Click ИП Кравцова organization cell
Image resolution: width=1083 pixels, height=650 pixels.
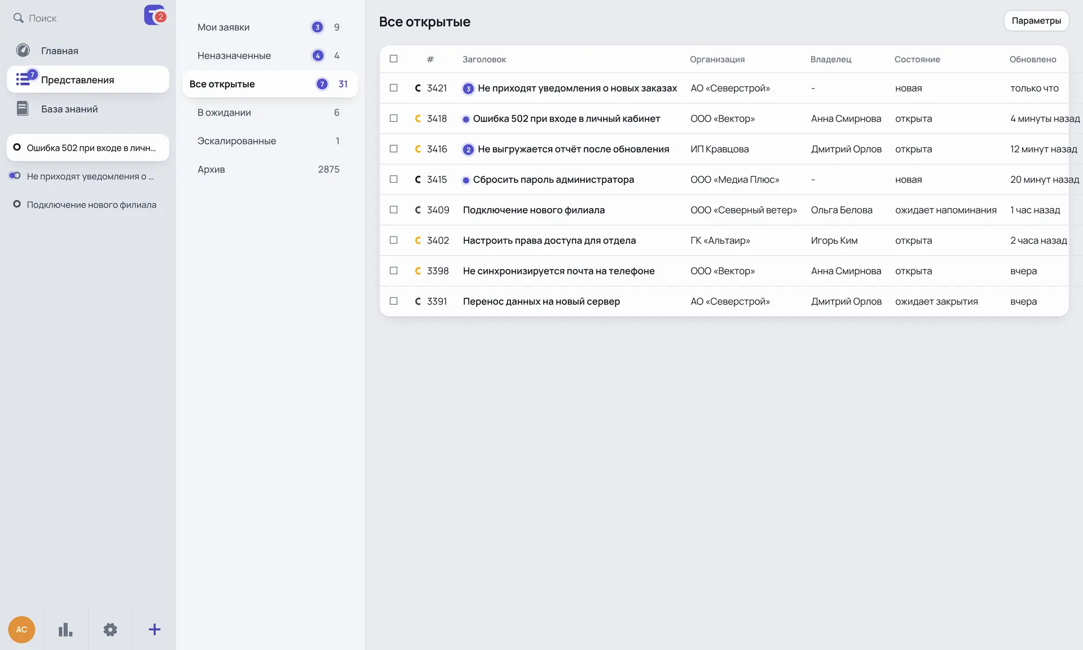720,149
